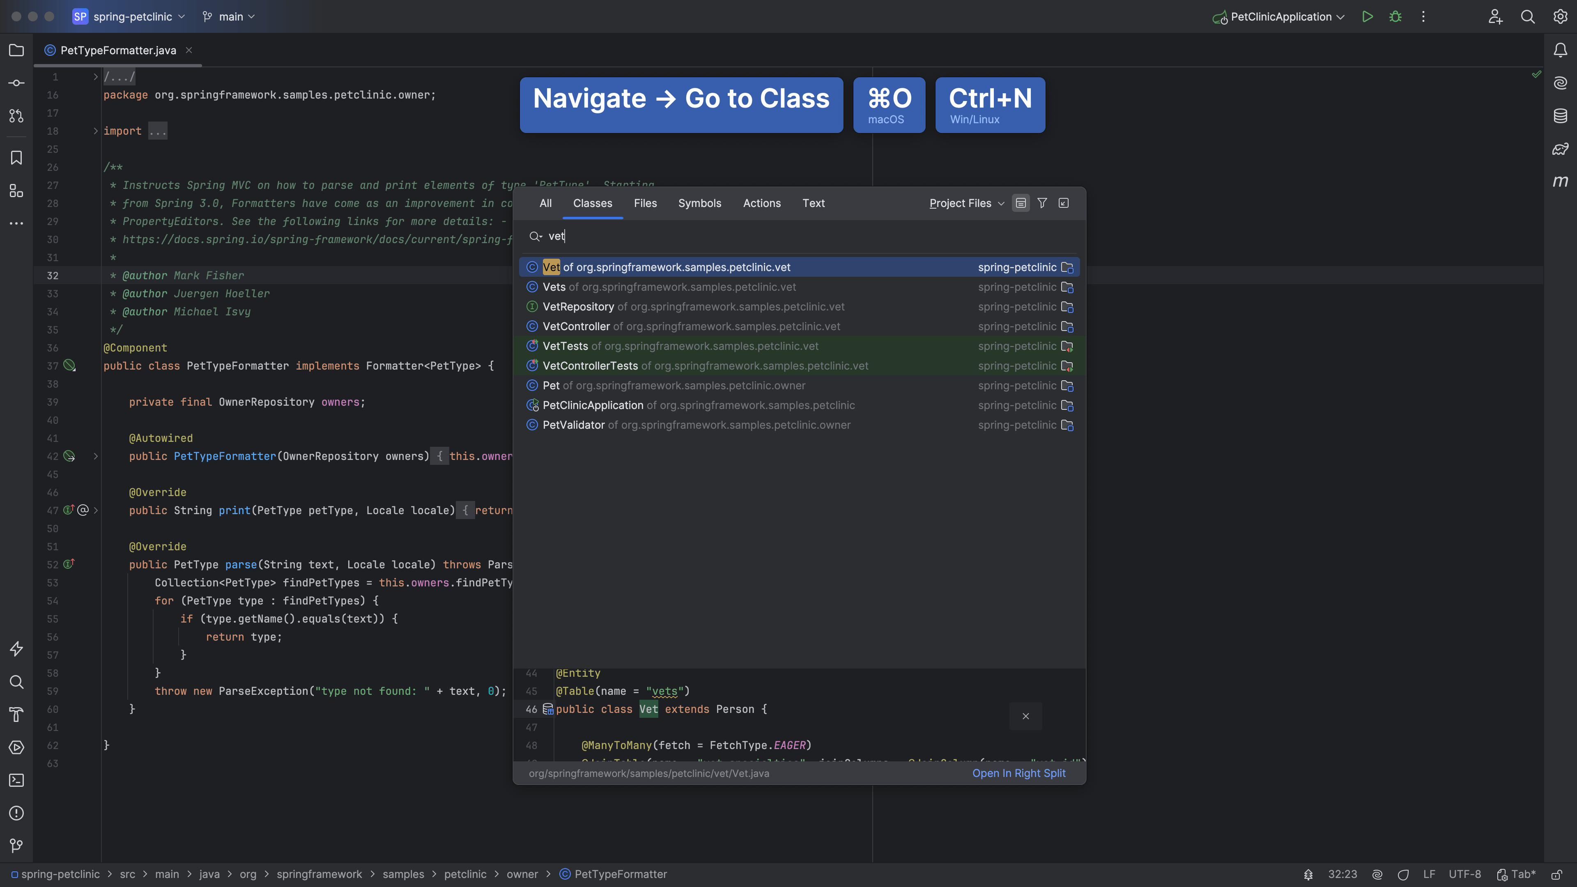Open the Problems tool window
This screenshot has height=887, width=1577.
(16, 813)
